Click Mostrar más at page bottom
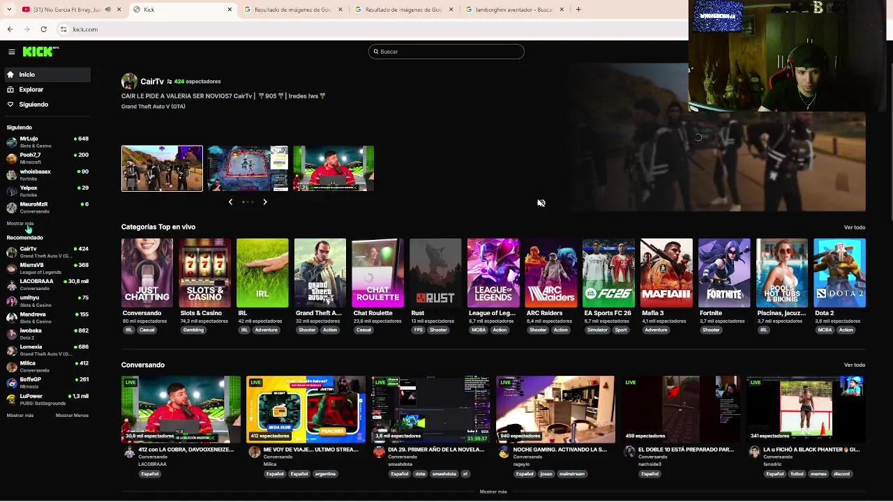The width and height of the screenshot is (893, 502). 493,492
